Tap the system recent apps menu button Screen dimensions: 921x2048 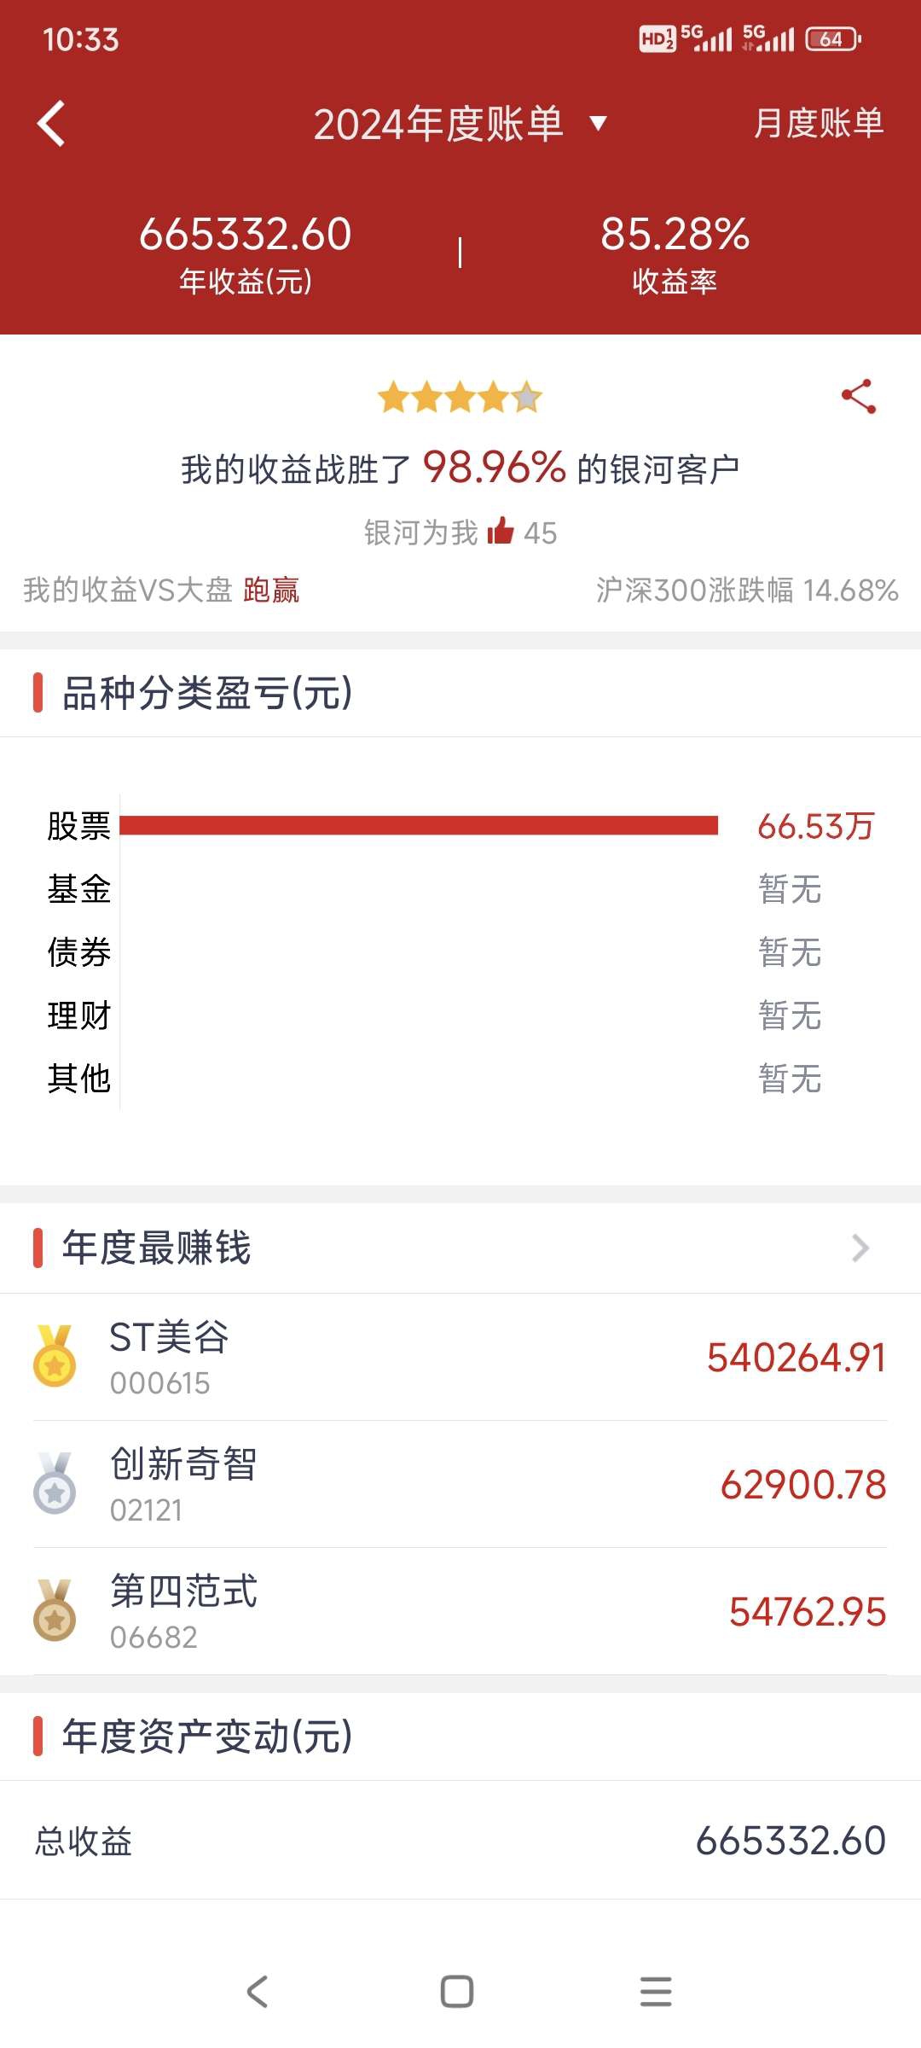click(x=656, y=1992)
